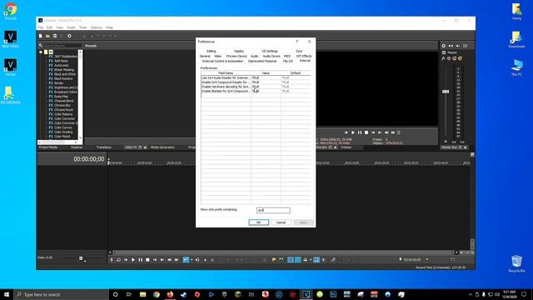The height and width of the screenshot is (300, 533).
Task: Stop video in the preview window
Action: point(366,132)
